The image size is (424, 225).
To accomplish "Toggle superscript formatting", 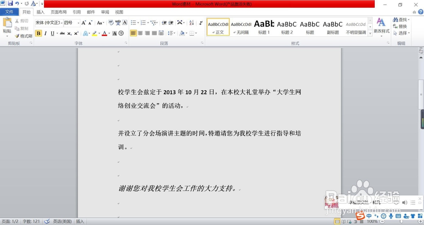I will point(76,33).
